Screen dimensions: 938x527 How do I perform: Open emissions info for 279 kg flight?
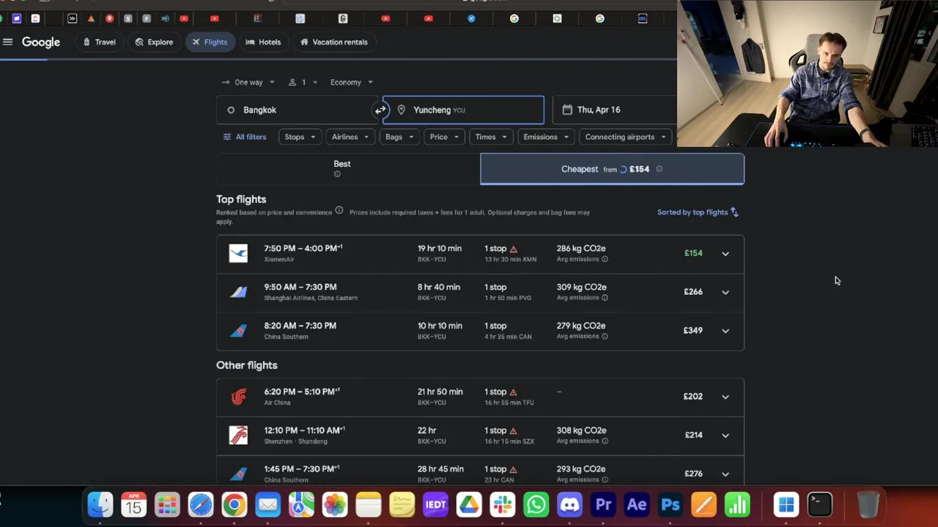pos(605,337)
